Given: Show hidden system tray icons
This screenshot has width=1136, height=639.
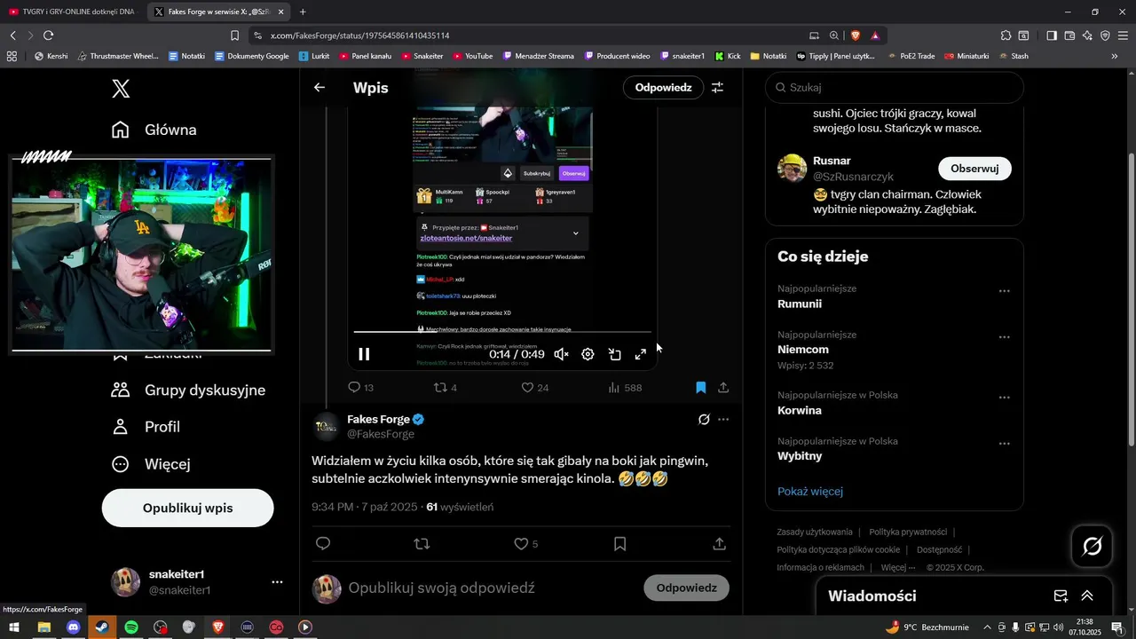Looking at the screenshot, I should click(989, 627).
